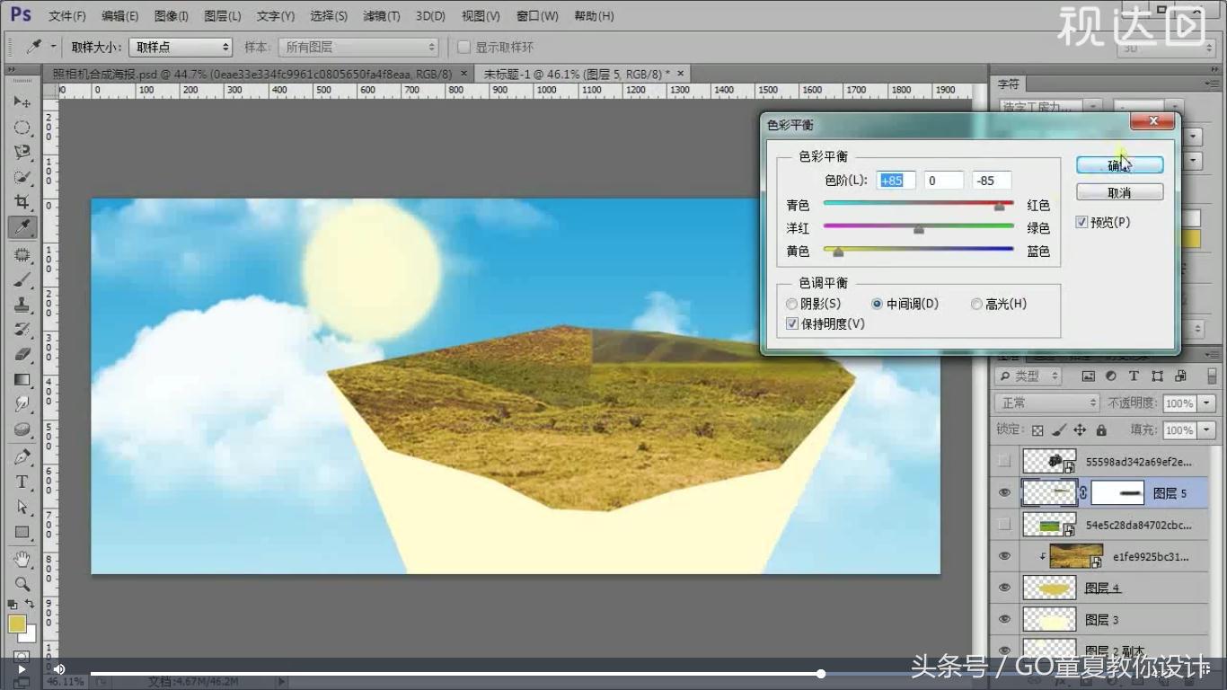1227x690 pixels.
Task: Select the 高光(H) radio button
Action: point(976,304)
